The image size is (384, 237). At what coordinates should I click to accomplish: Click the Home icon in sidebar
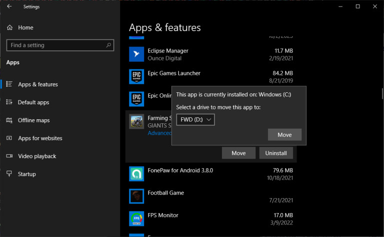9,27
